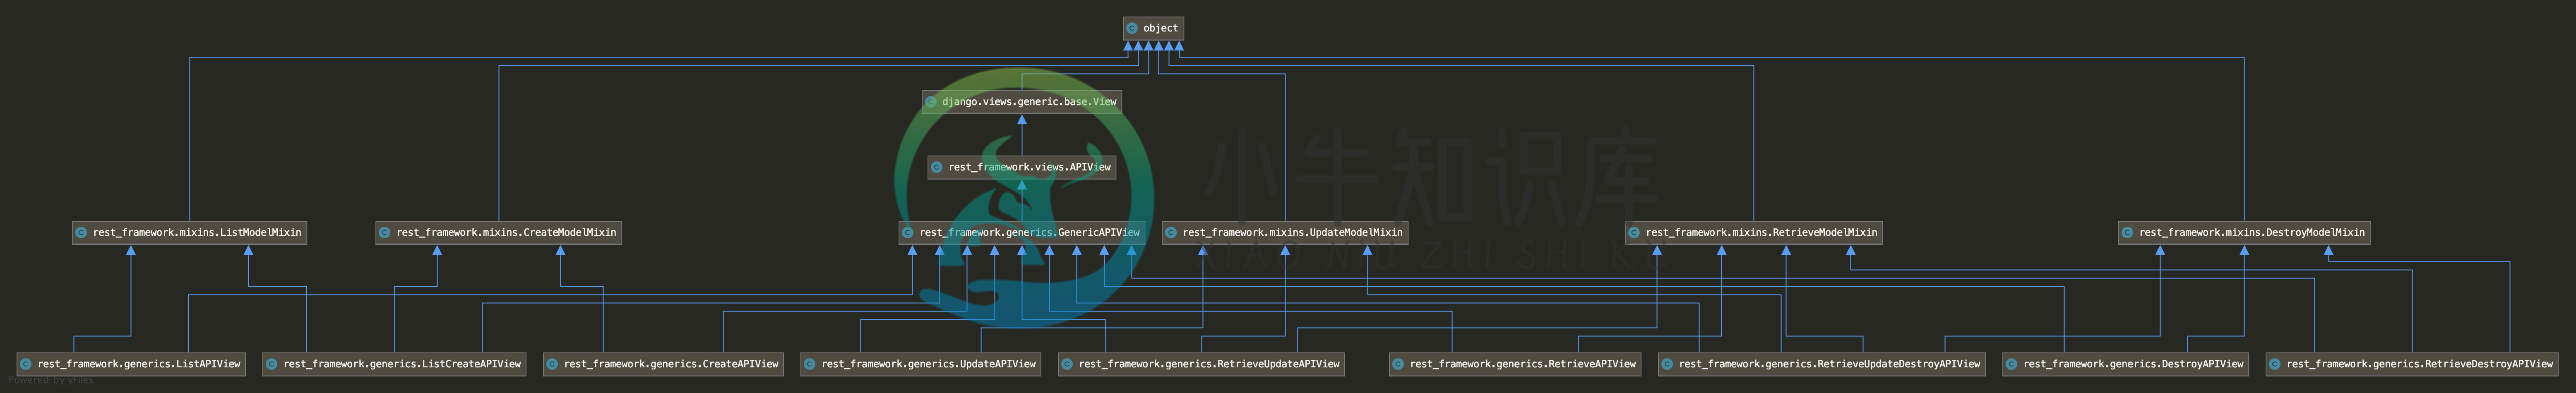Click the class icon of generics.CreateAPIView node

tap(552, 365)
